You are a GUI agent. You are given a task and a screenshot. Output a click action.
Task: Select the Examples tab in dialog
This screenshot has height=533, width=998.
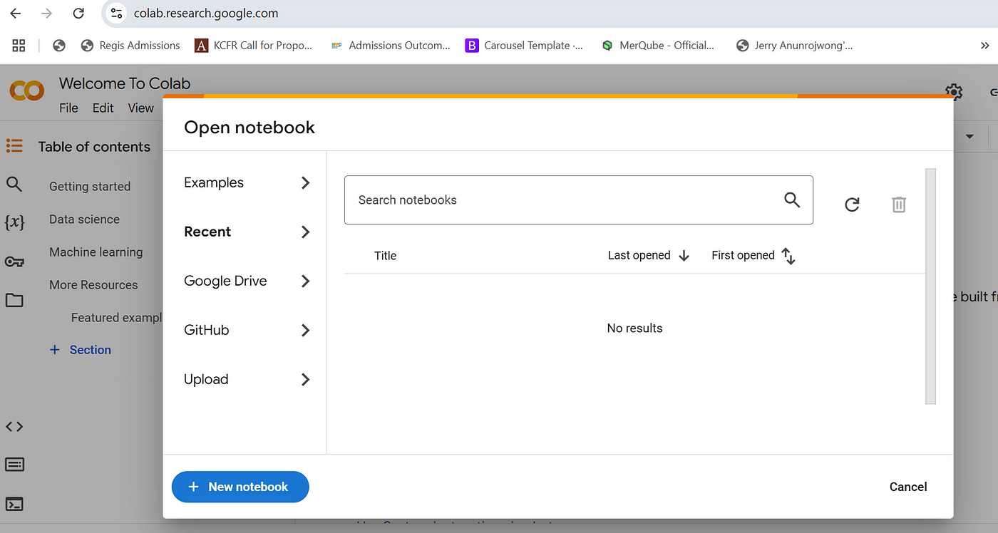247,182
